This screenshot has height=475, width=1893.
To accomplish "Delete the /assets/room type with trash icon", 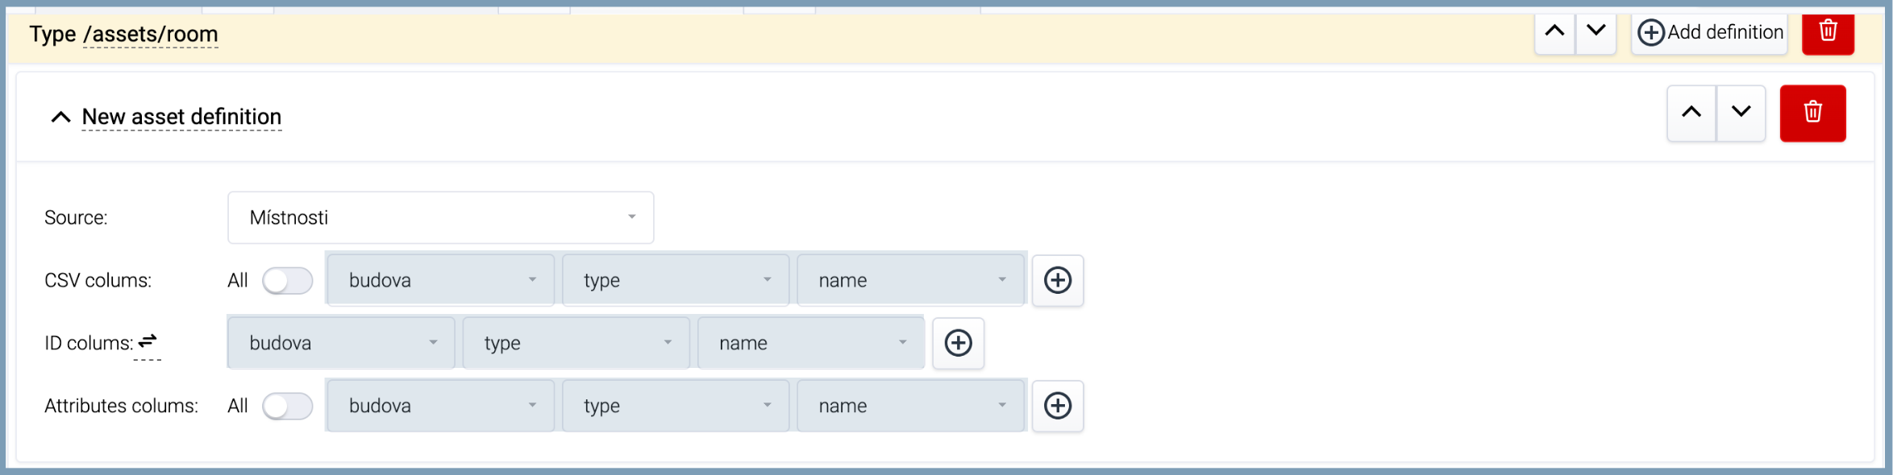I will click(x=1828, y=32).
